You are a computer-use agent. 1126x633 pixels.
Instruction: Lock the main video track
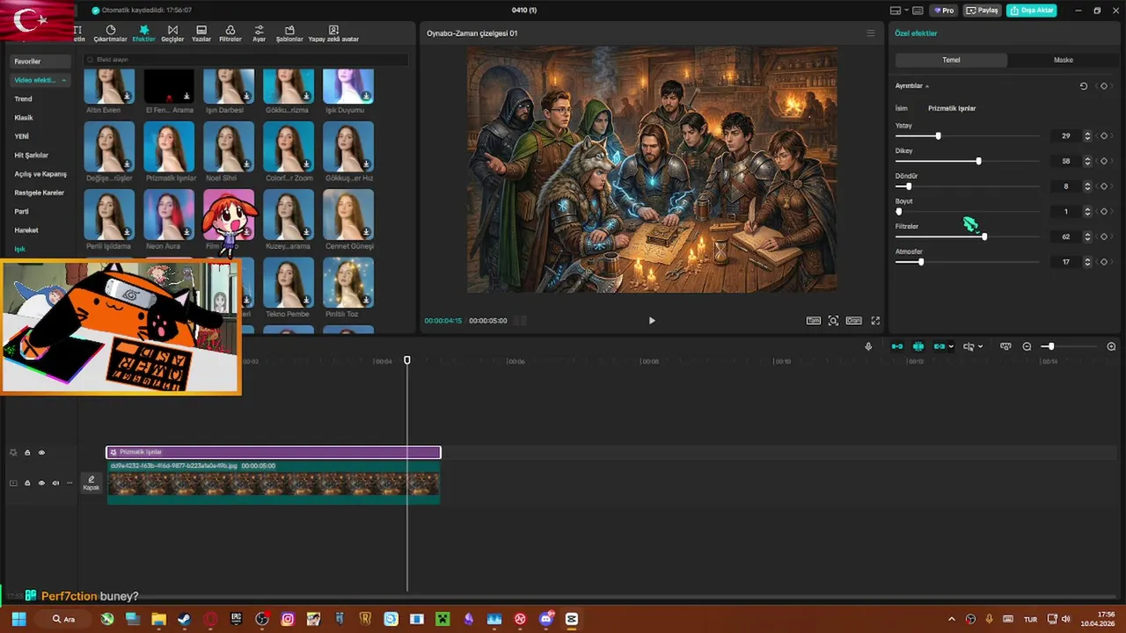click(x=27, y=483)
